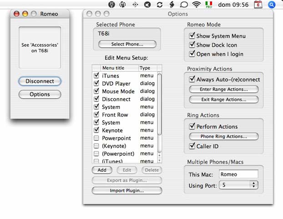This screenshot has height=219, width=283.
Task: Click the Import Plugin... button
Action: click(x=127, y=190)
